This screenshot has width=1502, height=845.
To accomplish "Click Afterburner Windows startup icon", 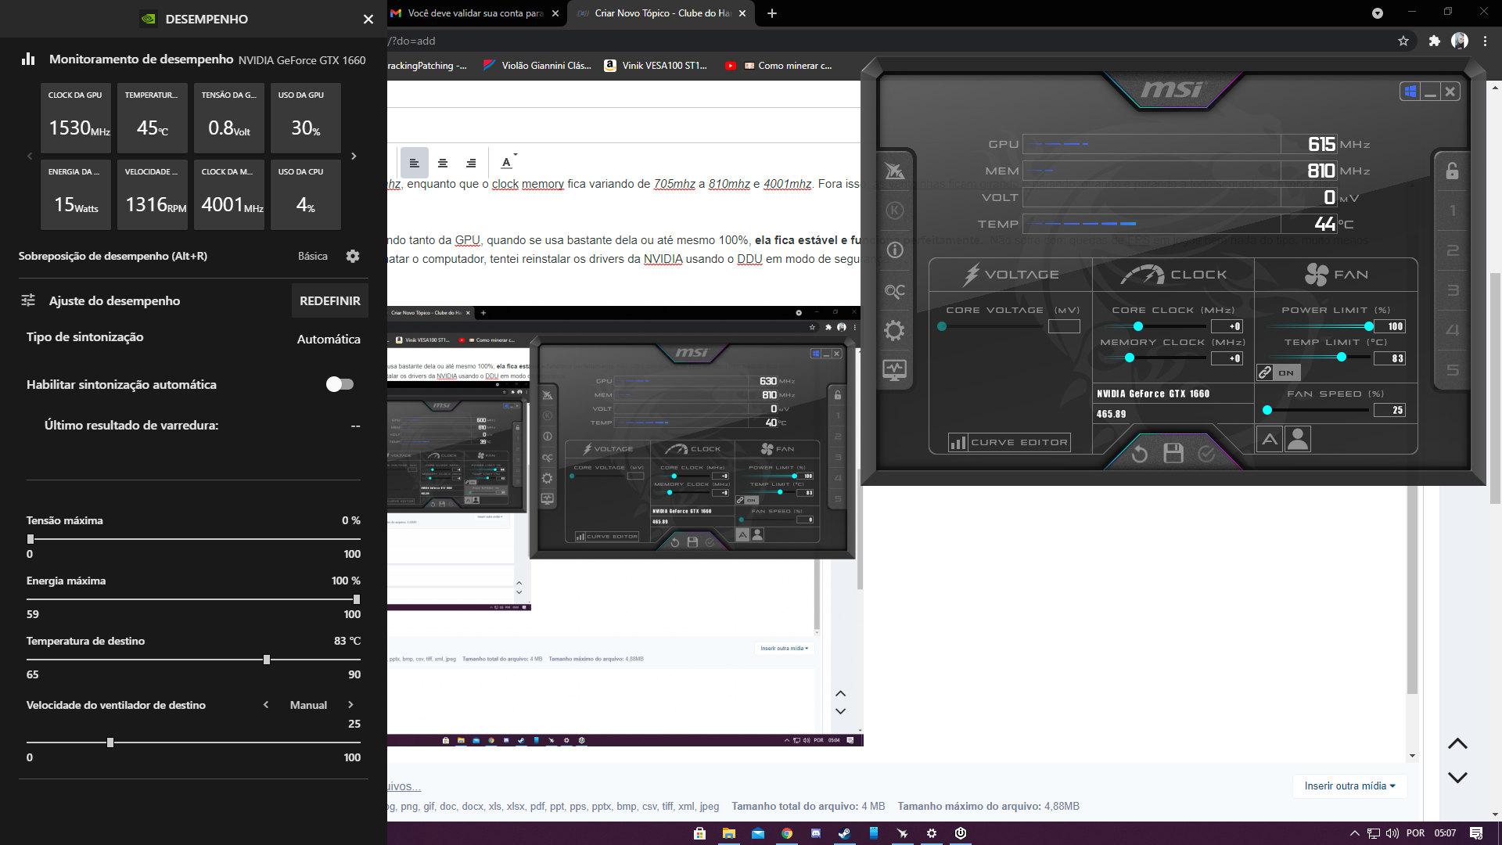I will click(x=1410, y=92).
